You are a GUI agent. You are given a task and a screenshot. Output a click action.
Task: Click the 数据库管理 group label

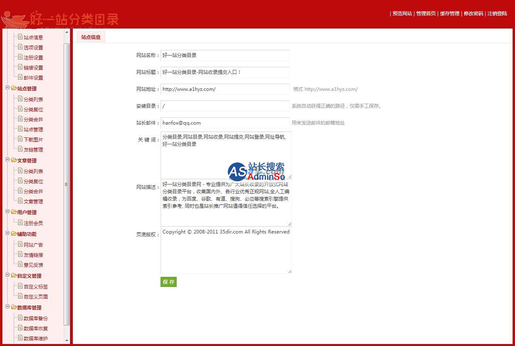point(29,307)
